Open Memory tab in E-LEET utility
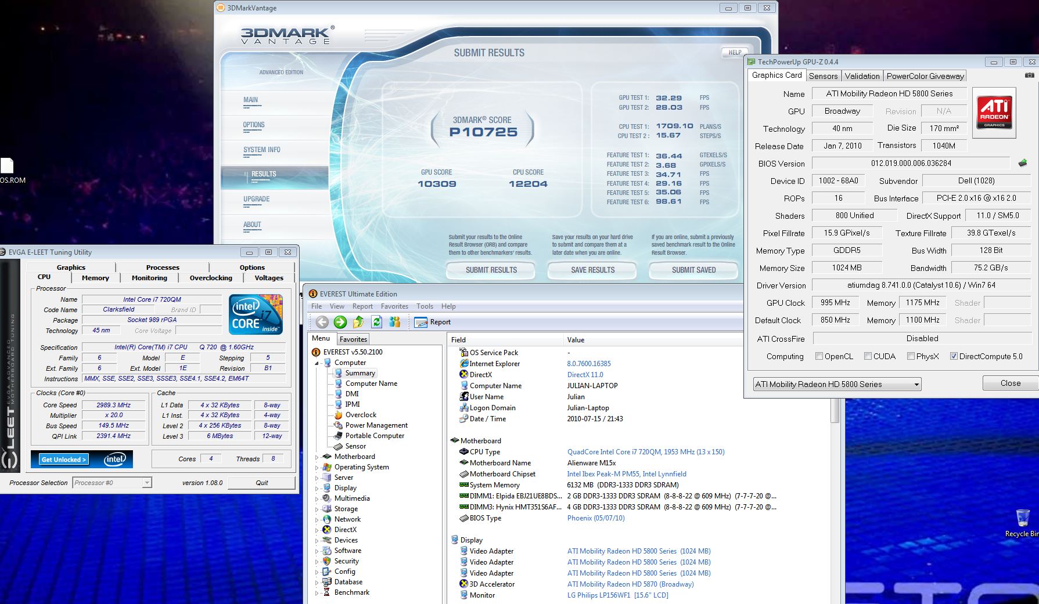The height and width of the screenshot is (604, 1039). [95, 278]
